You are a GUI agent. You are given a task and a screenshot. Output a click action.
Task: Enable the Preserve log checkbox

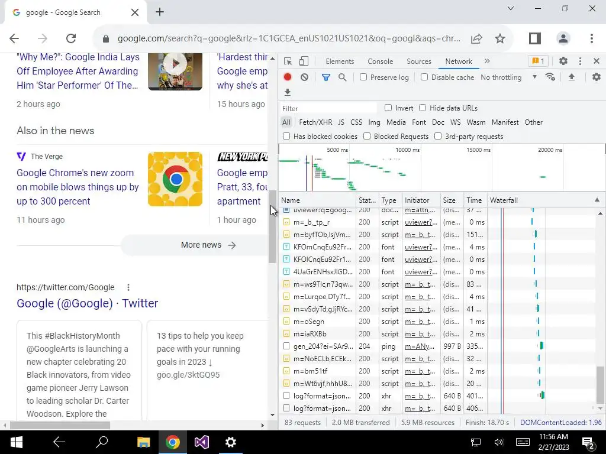pos(363,77)
